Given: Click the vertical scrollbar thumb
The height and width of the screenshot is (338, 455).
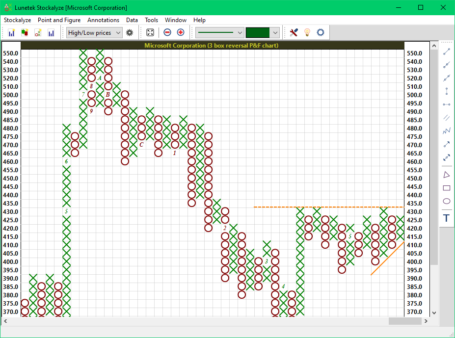Looking at the screenshot, I should point(434,156).
